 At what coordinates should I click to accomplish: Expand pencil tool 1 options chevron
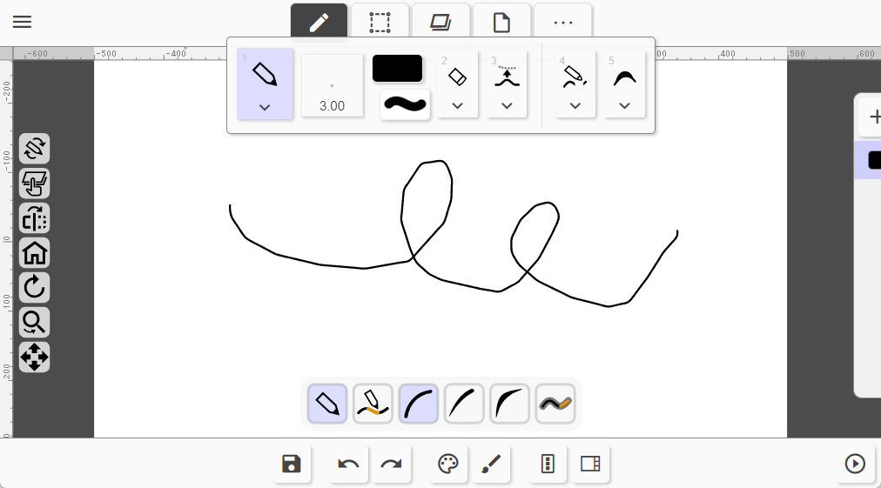click(x=265, y=107)
